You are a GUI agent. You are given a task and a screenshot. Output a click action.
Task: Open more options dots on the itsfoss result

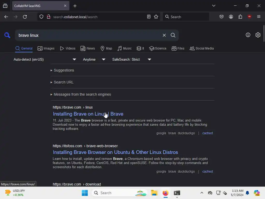pyautogui.click(x=198, y=172)
